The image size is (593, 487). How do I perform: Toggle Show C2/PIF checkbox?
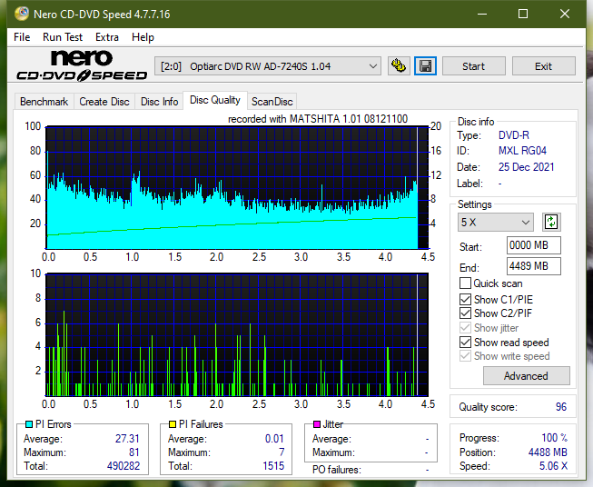tap(465, 313)
